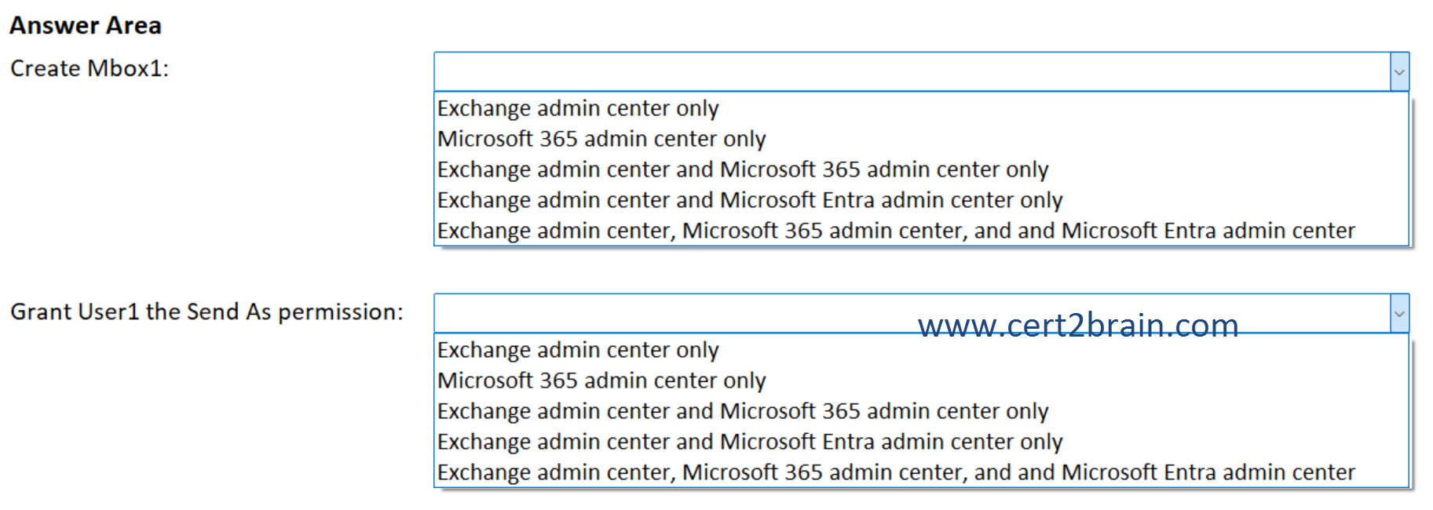1433x510 pixels.
Task: Choose 'Exchange admin center only' for Send As permission
Action: (x=578, y=350)
